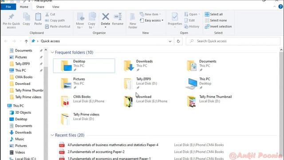Expand the New item dropdown

coord(150,14)
